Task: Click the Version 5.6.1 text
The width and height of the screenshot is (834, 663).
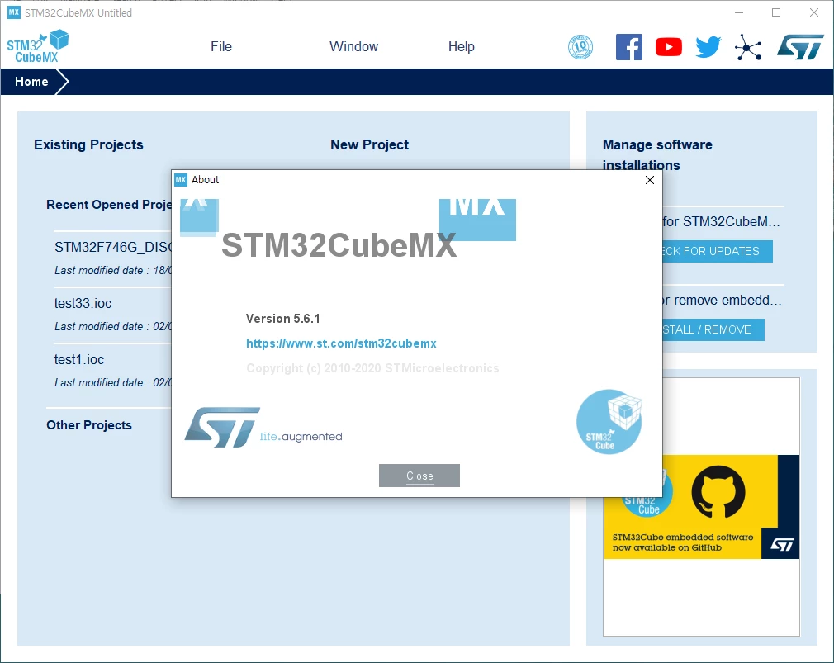Action: pyautogui.click(x=283, y=319)
